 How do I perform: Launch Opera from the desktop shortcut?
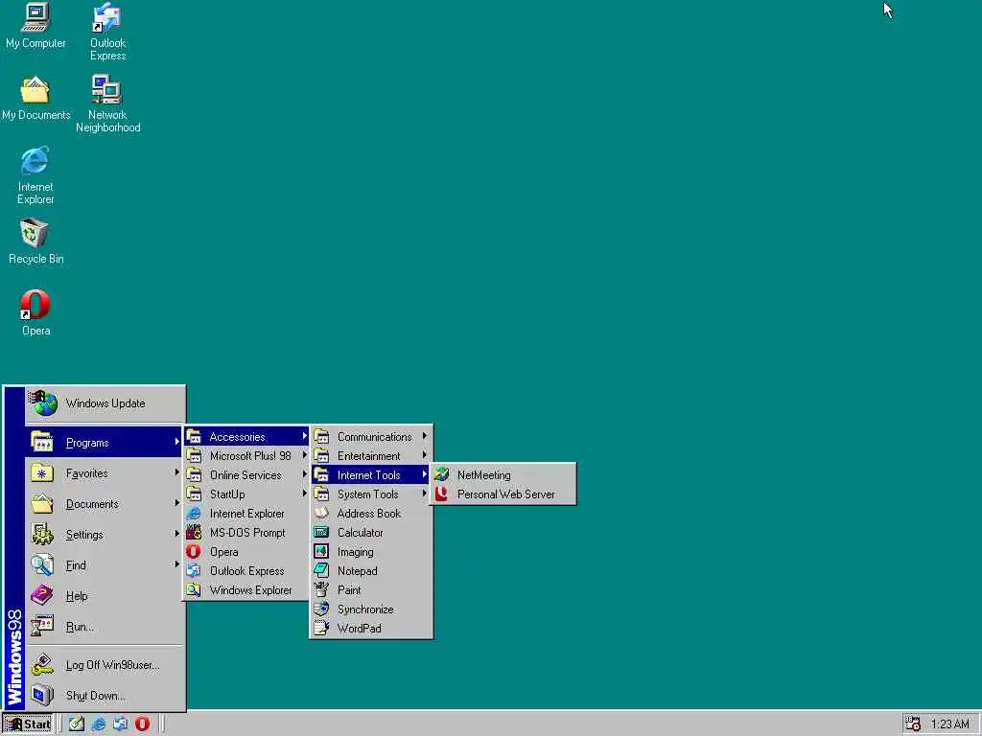tap(35, 312)
